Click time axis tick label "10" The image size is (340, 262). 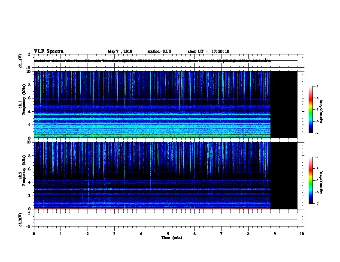tap(302, 234)
